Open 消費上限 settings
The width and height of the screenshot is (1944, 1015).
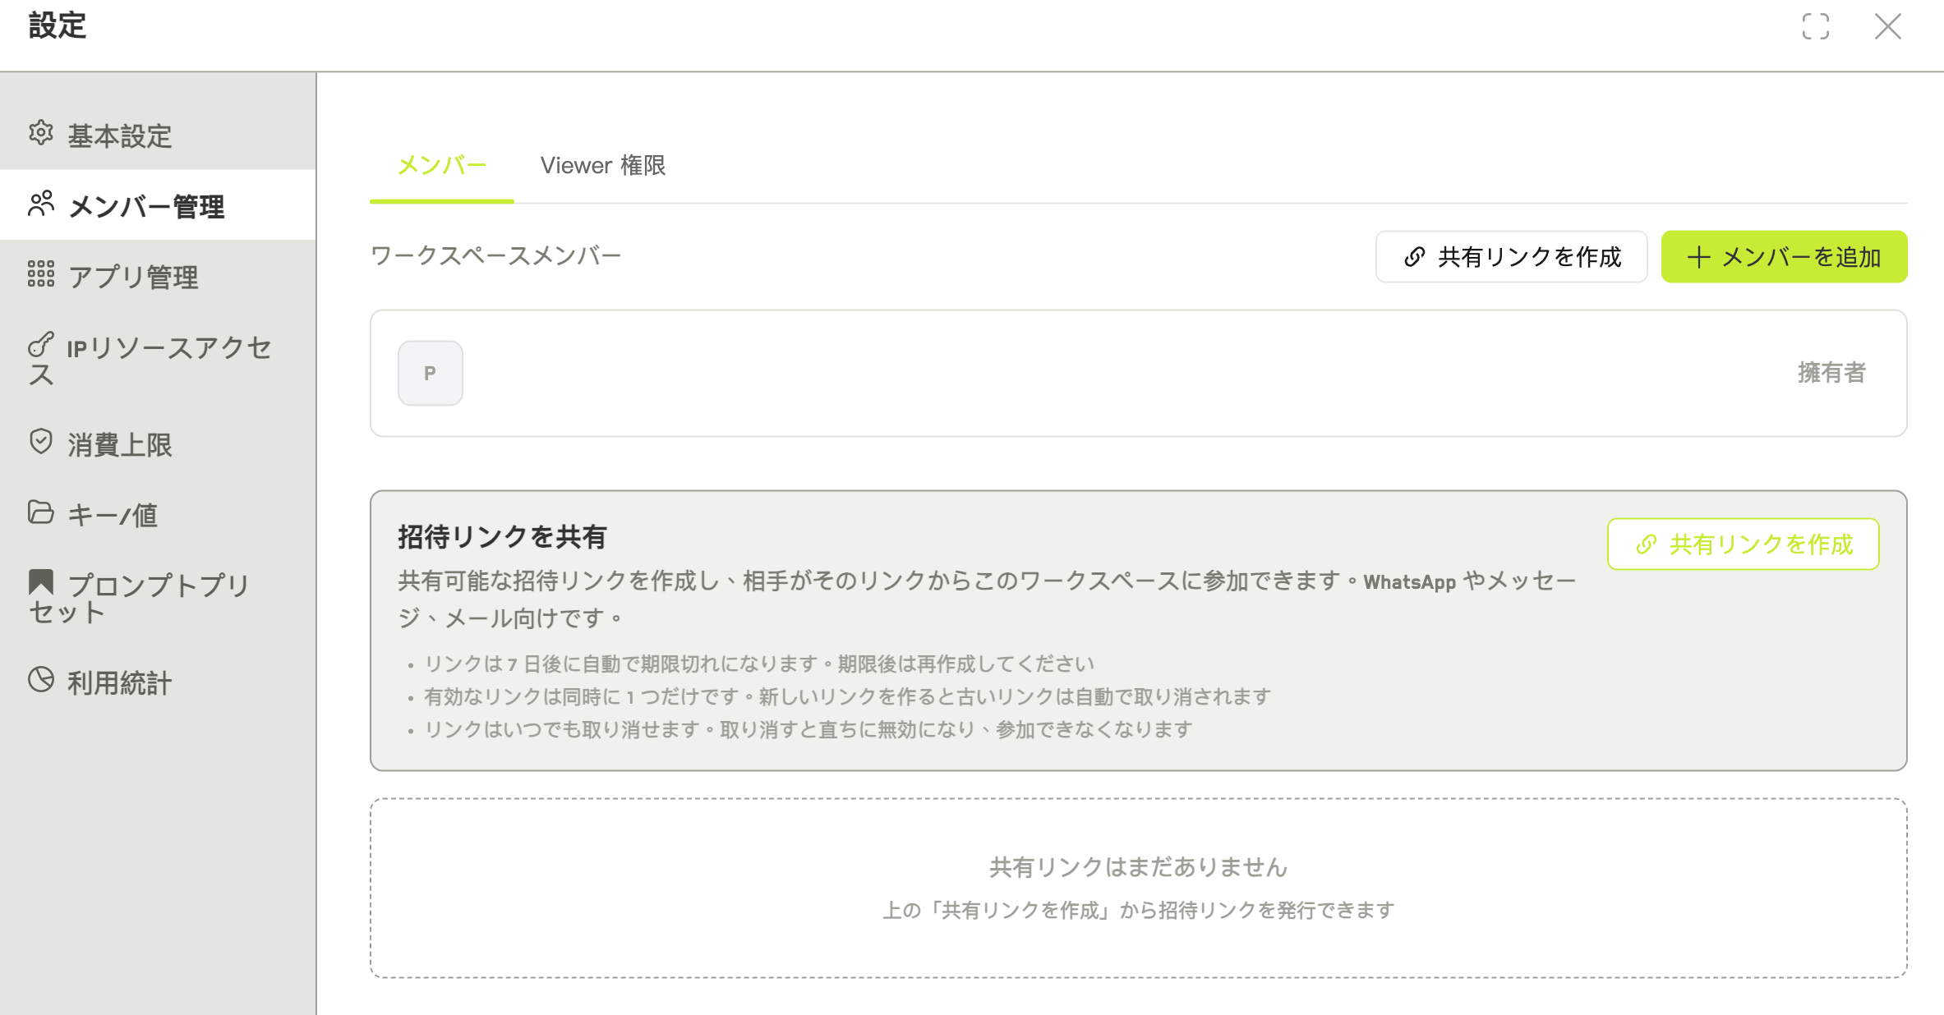(158, 443)
